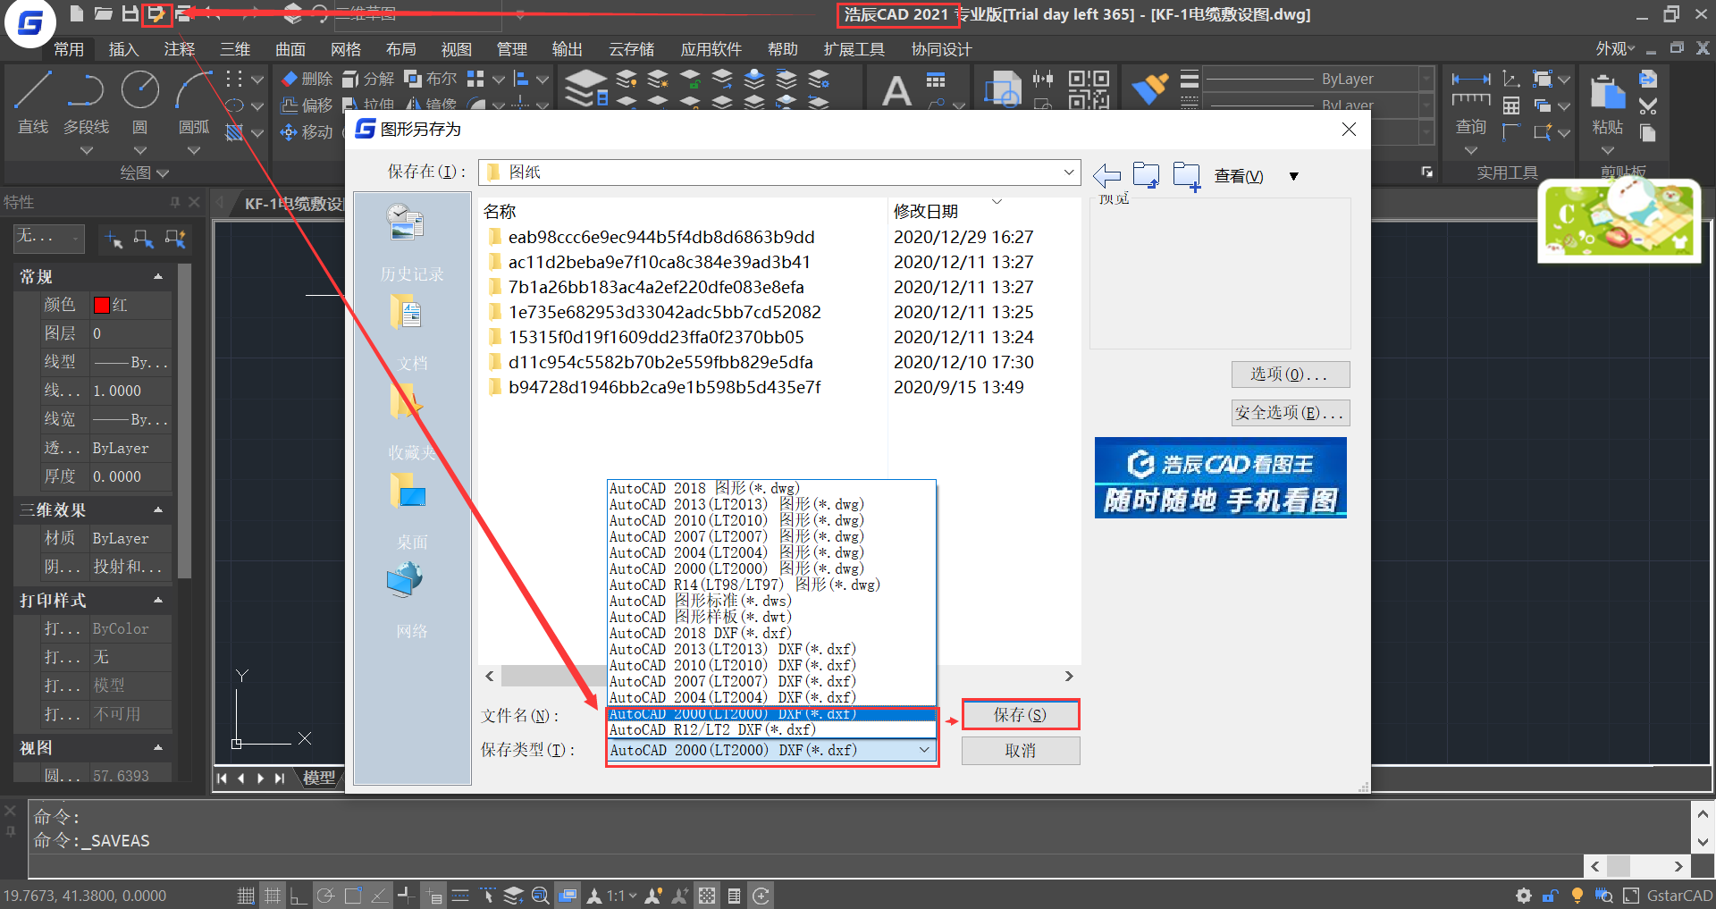Open 桌面 (Desktop) location in dialog sidebar

[412, 510]
